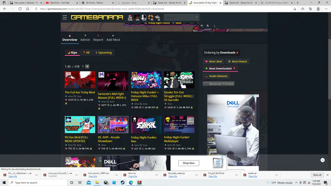Open the Admin tab
Screen dimensions: 331x186
point(85,38)
